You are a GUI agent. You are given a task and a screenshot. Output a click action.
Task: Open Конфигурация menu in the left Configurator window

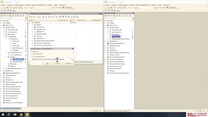19,5
